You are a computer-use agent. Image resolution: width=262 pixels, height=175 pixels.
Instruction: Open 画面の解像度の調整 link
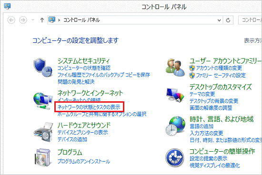pos(211,108)
